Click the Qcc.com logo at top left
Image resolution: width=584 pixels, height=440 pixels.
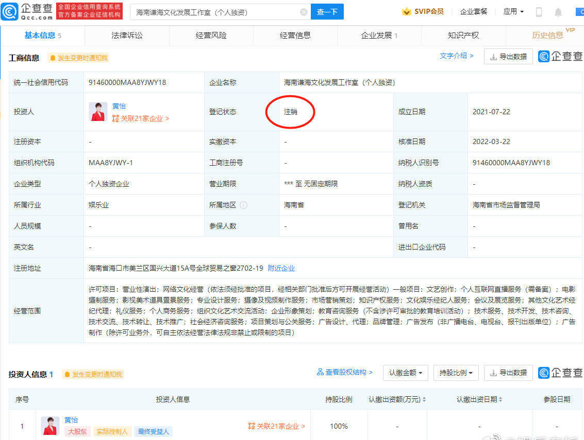pyautogui.click(x=27, y=11)
